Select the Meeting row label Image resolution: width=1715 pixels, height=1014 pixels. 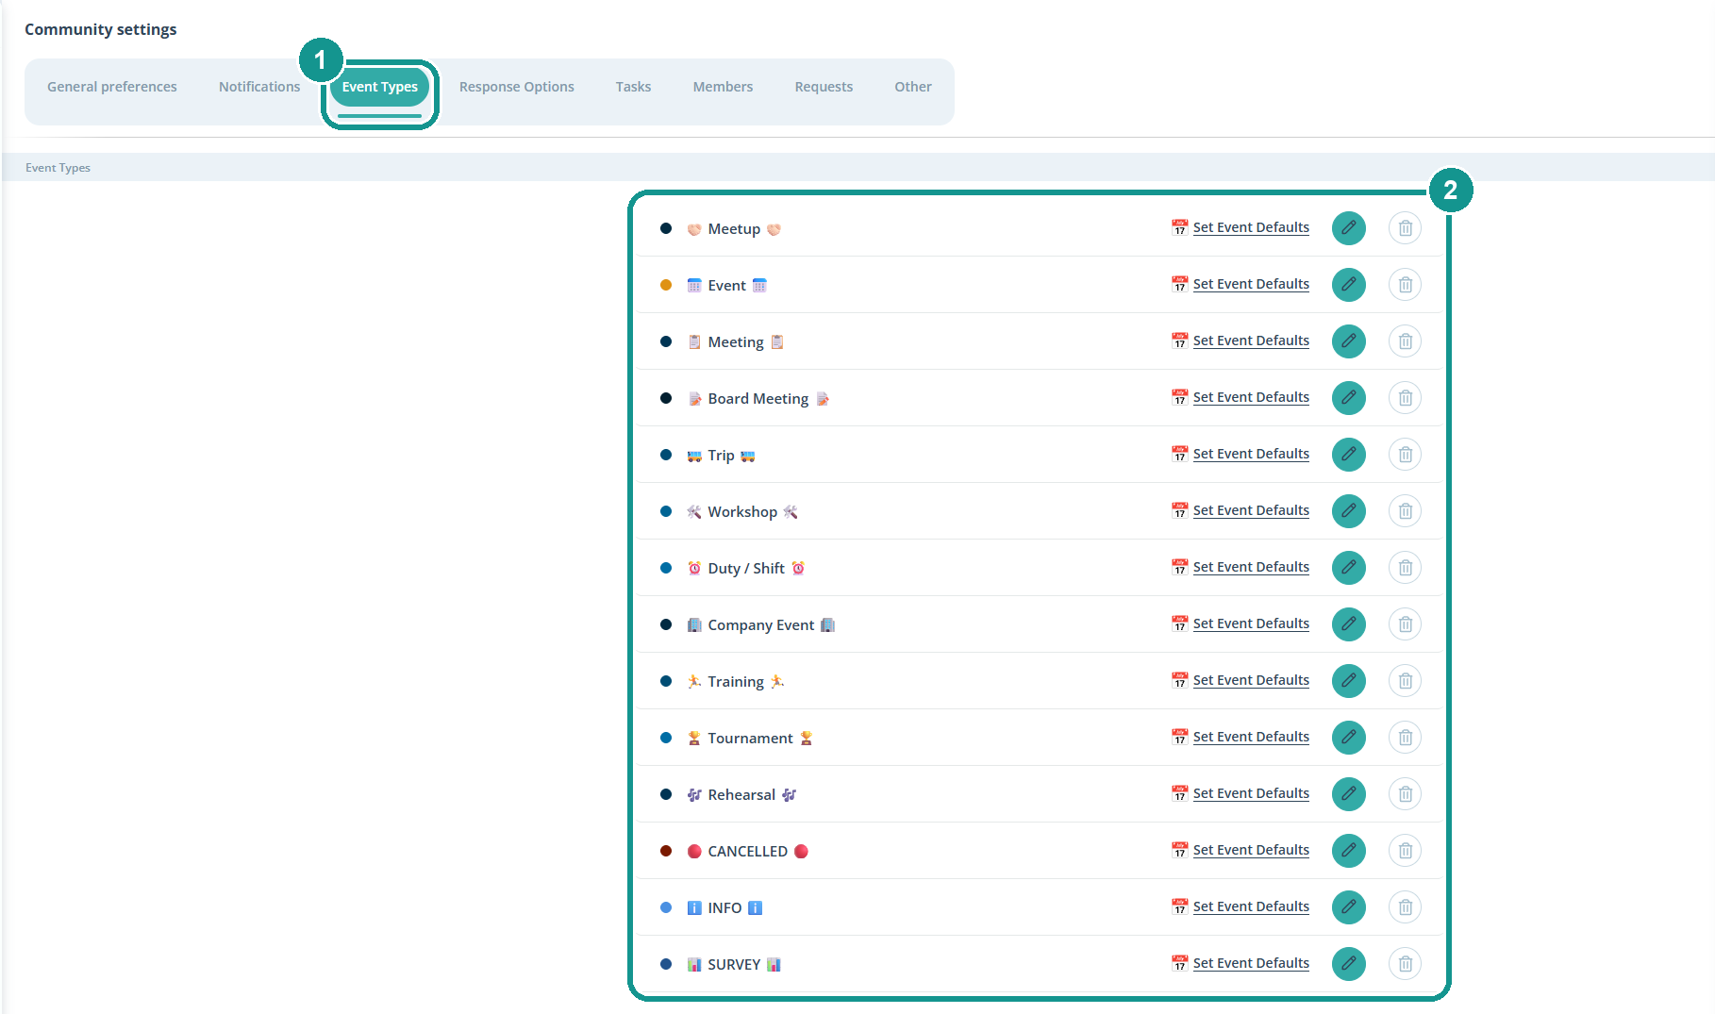click(x=736, y=342)
